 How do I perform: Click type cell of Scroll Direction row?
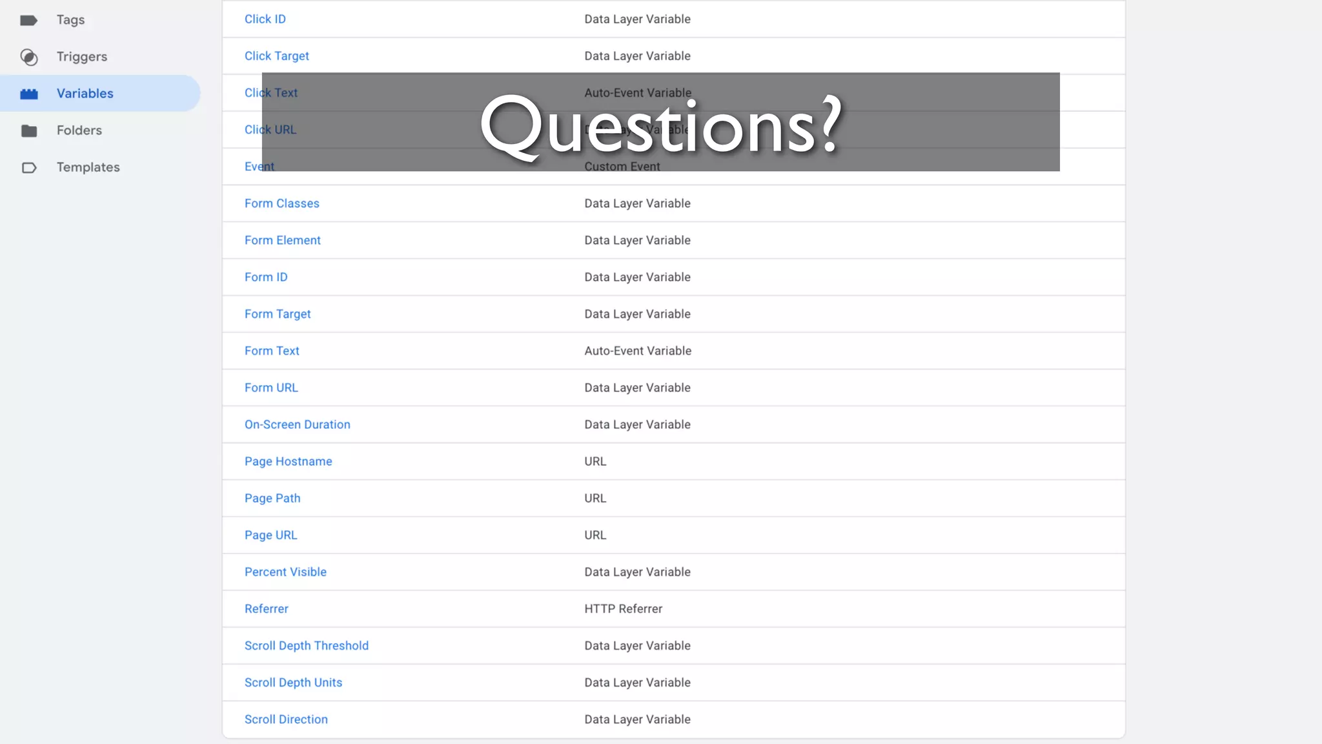point(638,718)
